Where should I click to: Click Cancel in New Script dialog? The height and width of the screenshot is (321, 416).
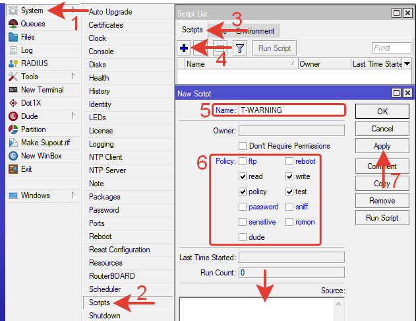click(x=382, y=129)
